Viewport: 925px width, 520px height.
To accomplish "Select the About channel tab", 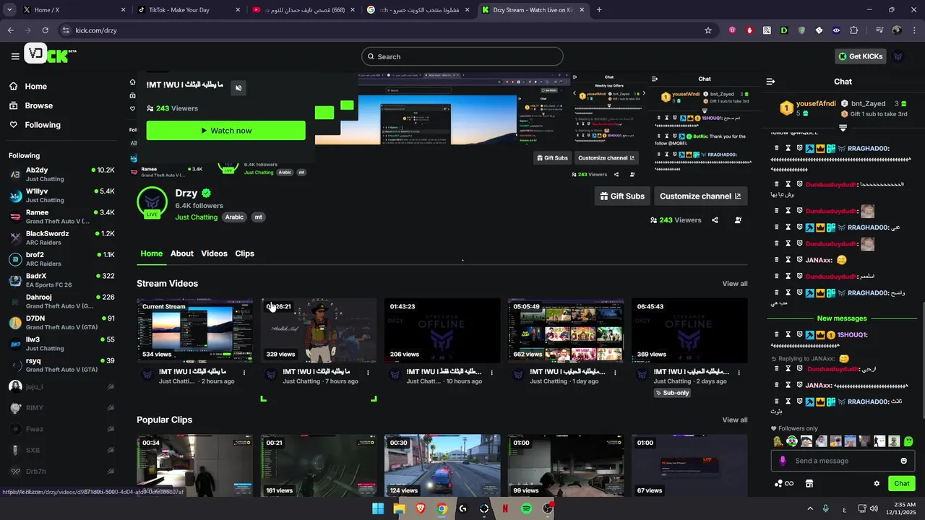I will [x=182, y=253].
